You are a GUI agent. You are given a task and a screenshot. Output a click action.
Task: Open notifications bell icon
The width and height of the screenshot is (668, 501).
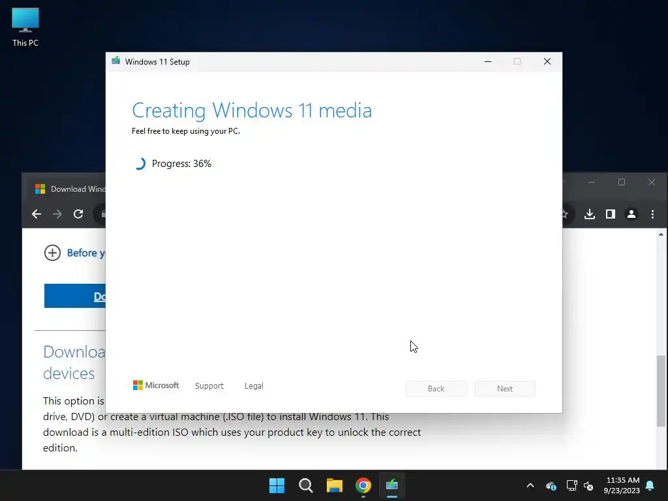pos(650,485)
